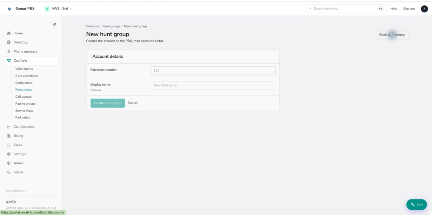Click the Directory book icon
This screenshot has height=215, width=432.
click(x=9, y=42)
